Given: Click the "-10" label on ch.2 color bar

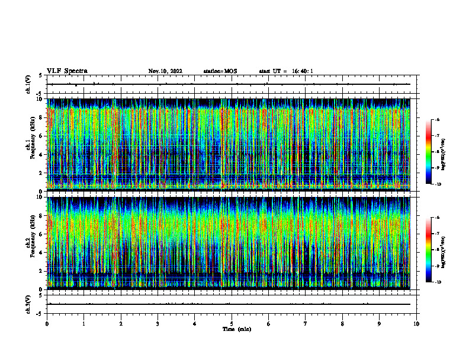Looking at the screenshot, I should (x=438, y=282).
